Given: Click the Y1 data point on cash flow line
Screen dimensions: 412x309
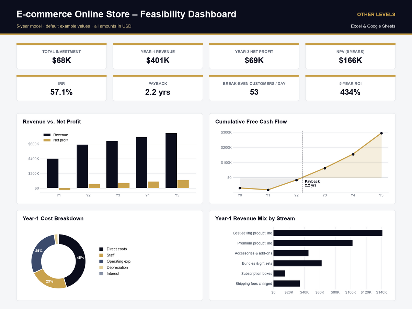Looking at the screenshot, I should coord(268,190).
